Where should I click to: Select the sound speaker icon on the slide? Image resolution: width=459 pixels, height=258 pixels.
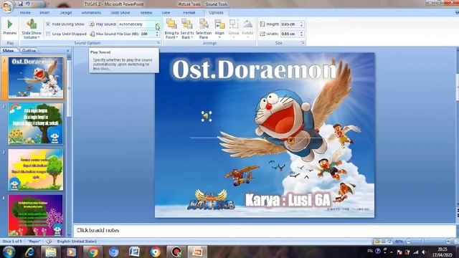click(x=207, y=116)
